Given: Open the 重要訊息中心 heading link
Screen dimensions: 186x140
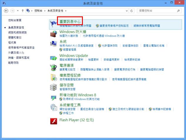Looking at the screenshot, I should tap(70, 22).
